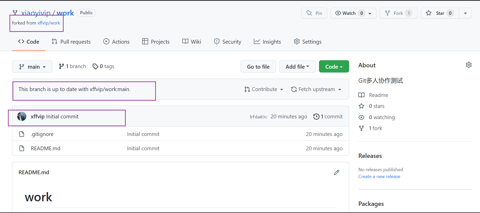The image size is (480, 213).
Task: Expand the Fetch upstream dropdown
Action: pos(316,89)
